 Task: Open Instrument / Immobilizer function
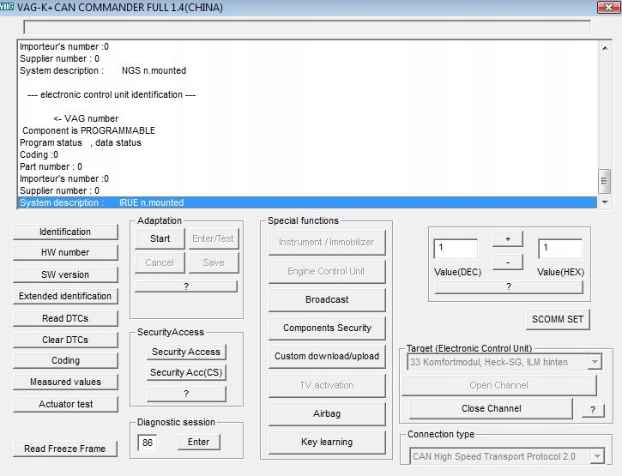point(327,242)
